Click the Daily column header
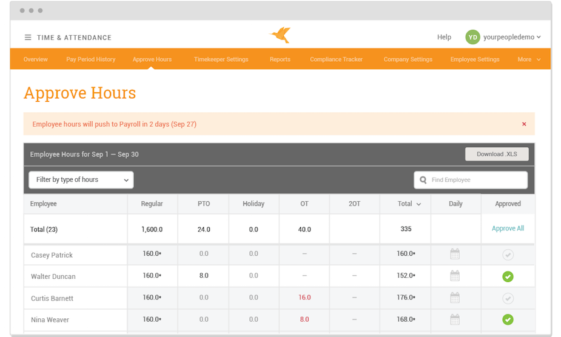This screenshot has height=337, width=561. pos(455,204)
